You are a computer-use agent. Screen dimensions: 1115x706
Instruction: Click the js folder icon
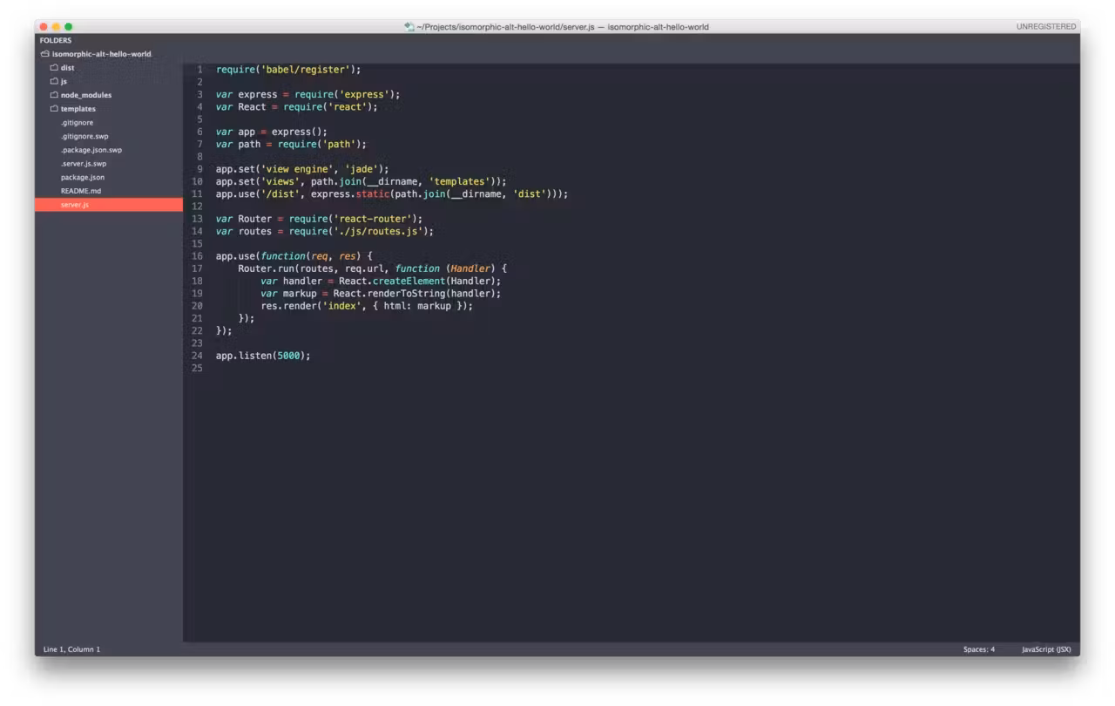coord(54,81)
